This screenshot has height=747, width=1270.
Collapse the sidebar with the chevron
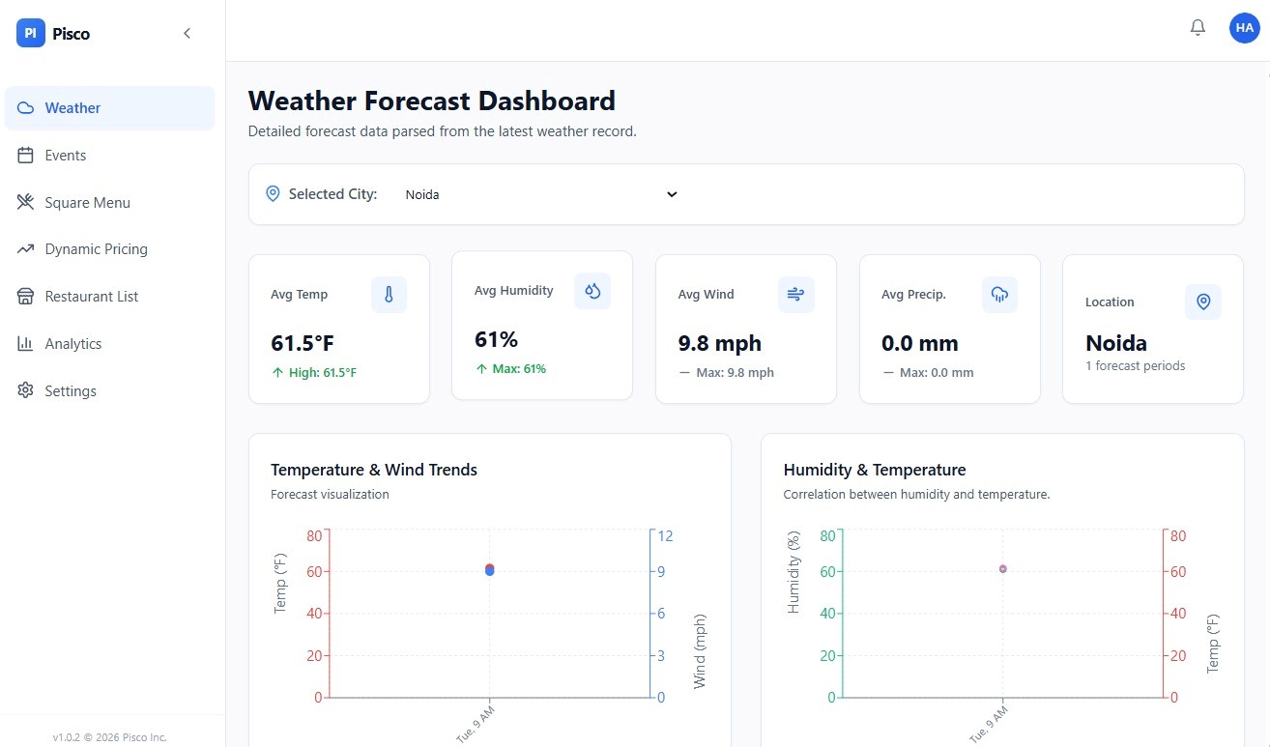(187, 34)
